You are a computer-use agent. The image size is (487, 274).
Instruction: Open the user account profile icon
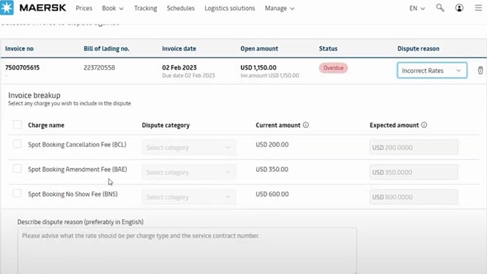460,8
